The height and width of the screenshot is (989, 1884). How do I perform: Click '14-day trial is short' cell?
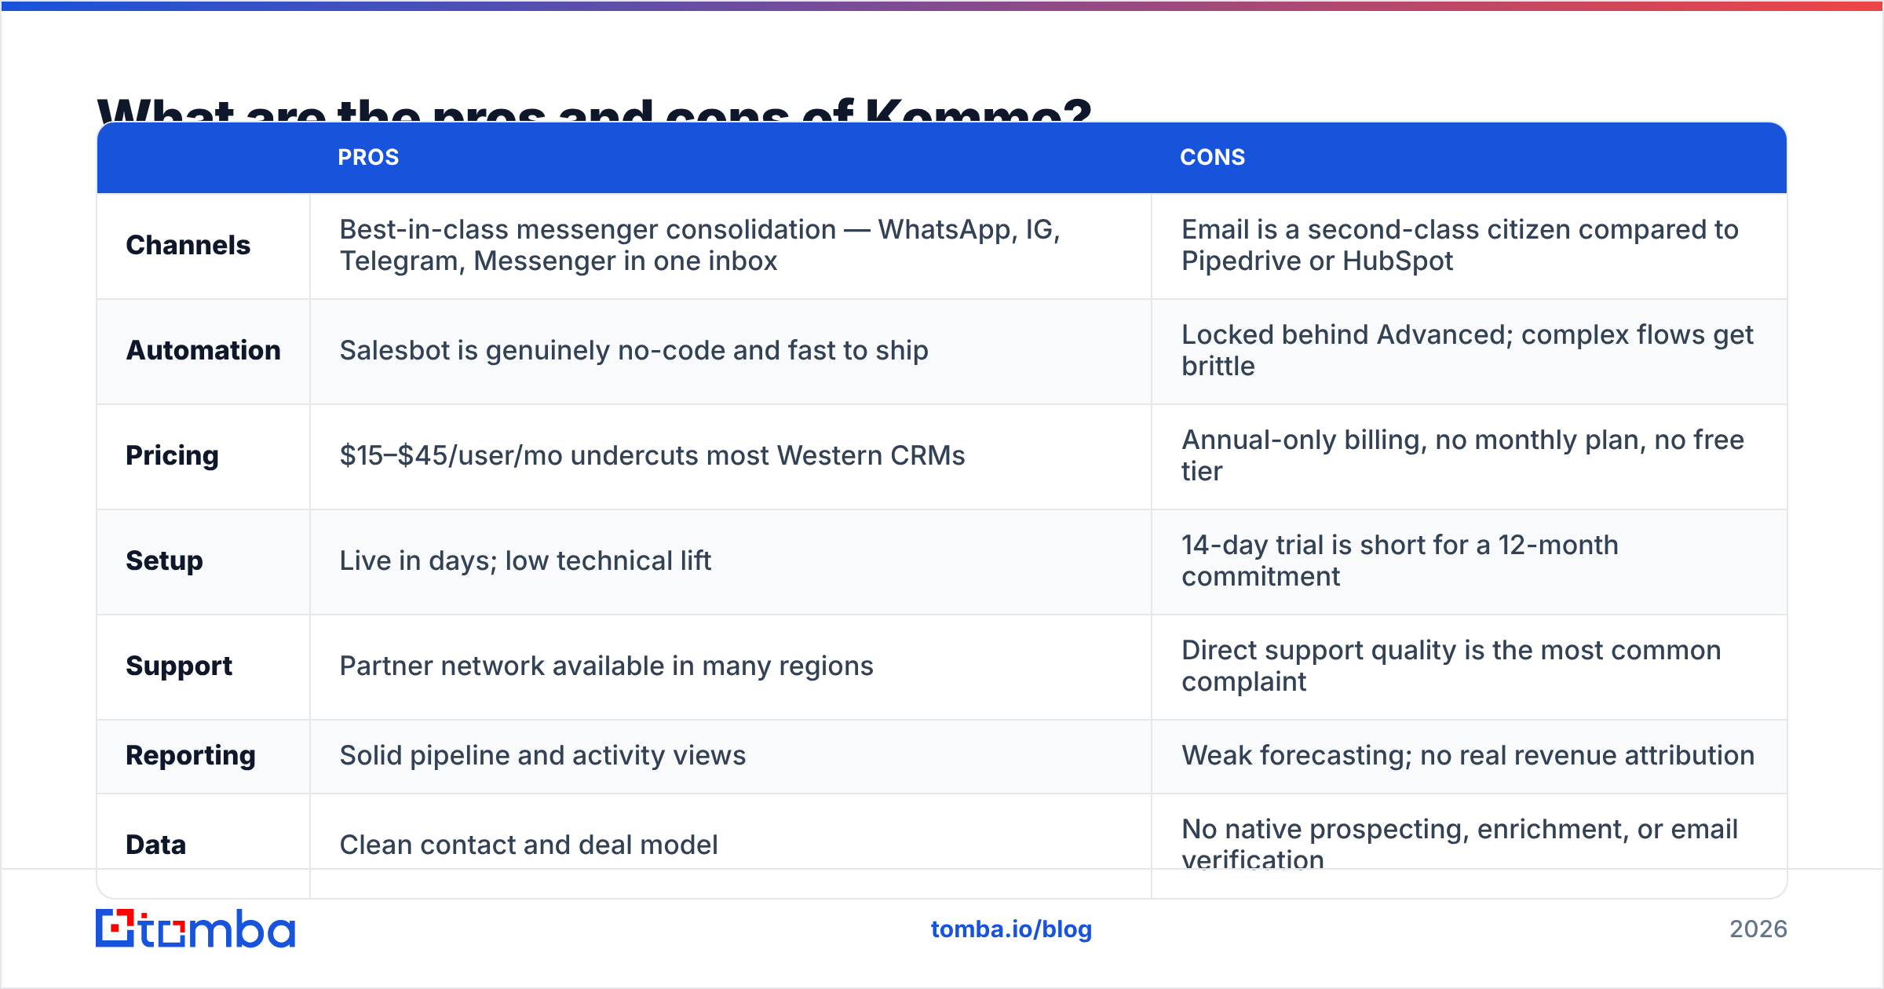tap(1469, 561)
